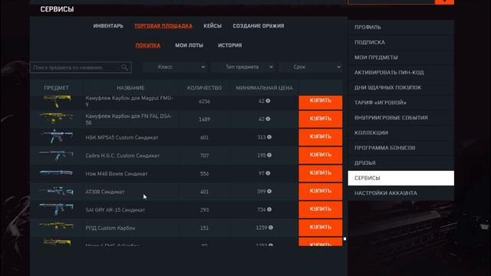Select Сервисы in the side menu
This screenshot has width=491, height=276.
click(400, 178)
